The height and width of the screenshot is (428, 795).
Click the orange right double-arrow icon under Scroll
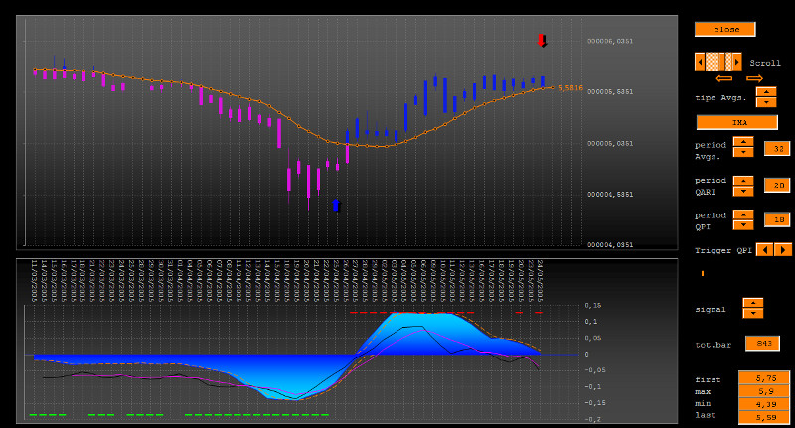tap(754, 78)
